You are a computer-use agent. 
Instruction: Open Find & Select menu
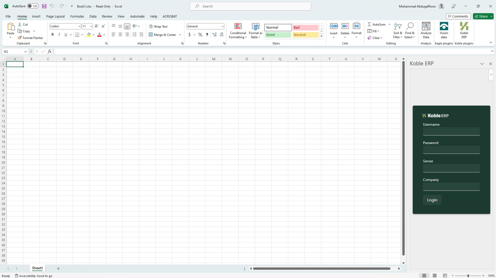pos(410,31)
